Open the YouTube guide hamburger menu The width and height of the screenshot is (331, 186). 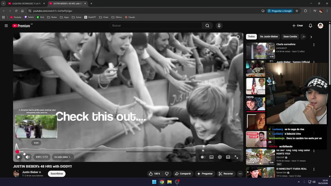(x=6, y=26)
